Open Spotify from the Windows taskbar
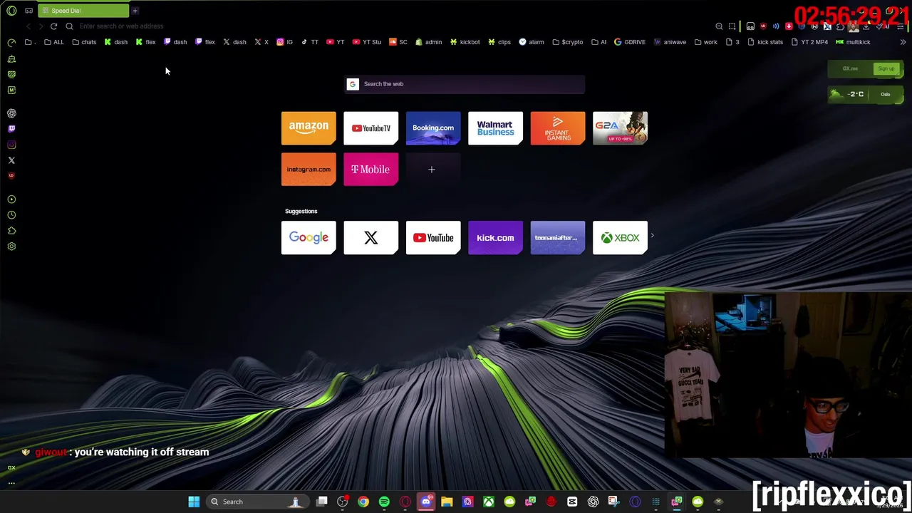Image resolution: width=912 pixels, height=513 pixels. (x=384, y=502)
